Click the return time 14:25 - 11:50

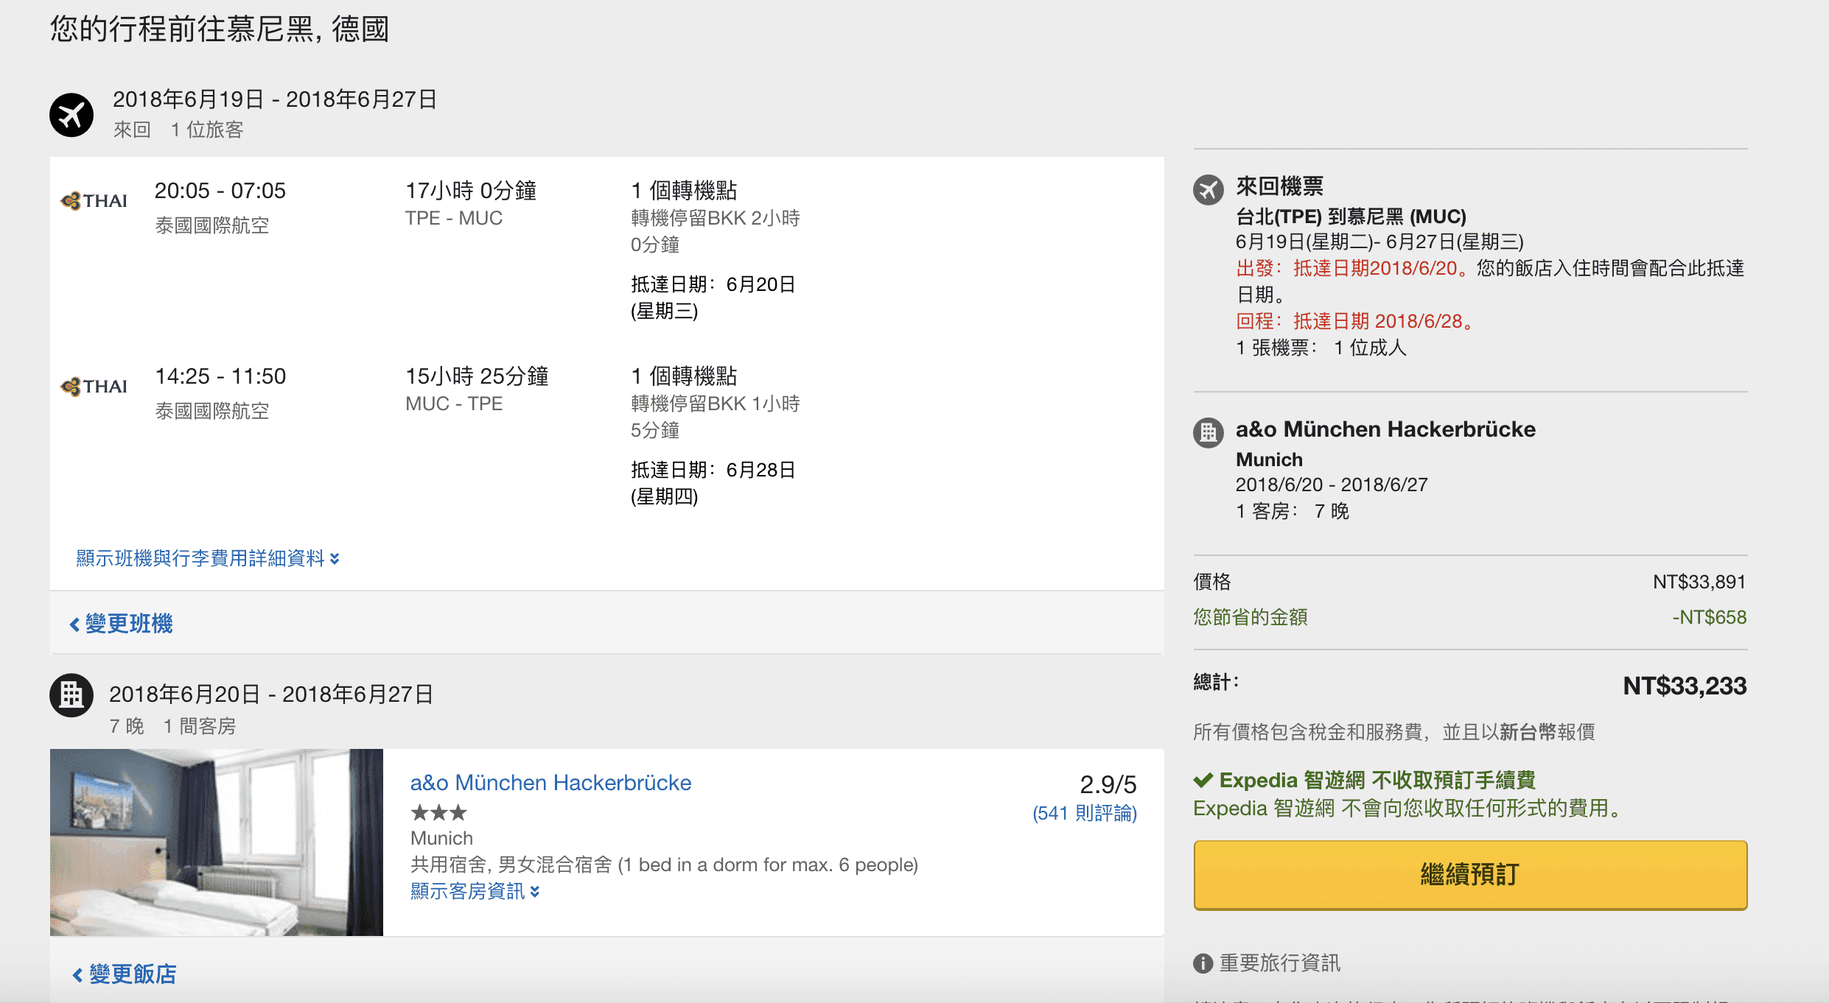click(220, 376)
